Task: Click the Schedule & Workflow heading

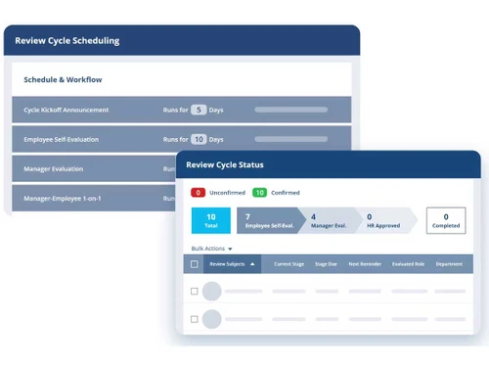Action: 63,79
